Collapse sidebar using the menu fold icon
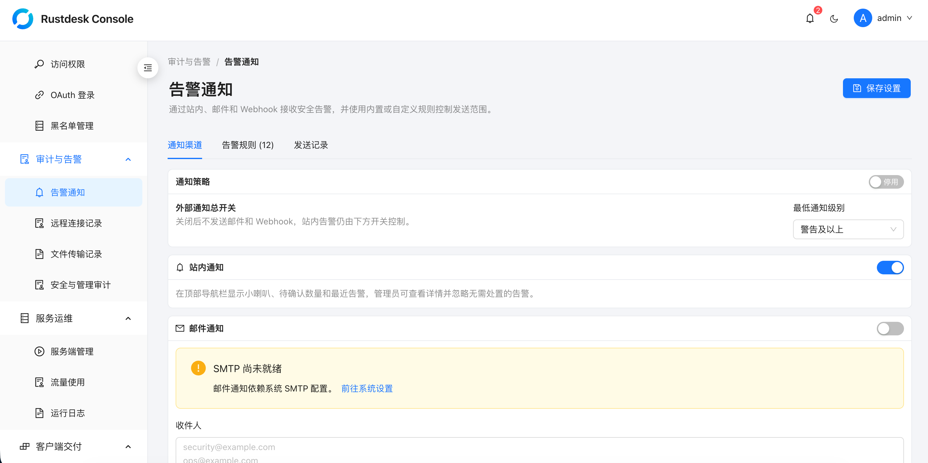Image resolution: width=928 pixels, height=463 pixels. (x=148, y=68)
